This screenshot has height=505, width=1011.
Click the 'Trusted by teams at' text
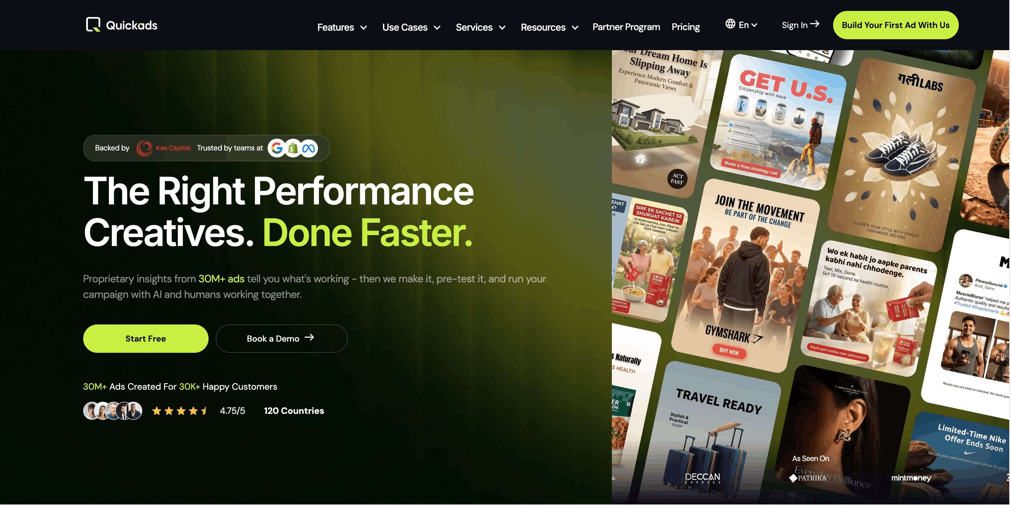230,148
